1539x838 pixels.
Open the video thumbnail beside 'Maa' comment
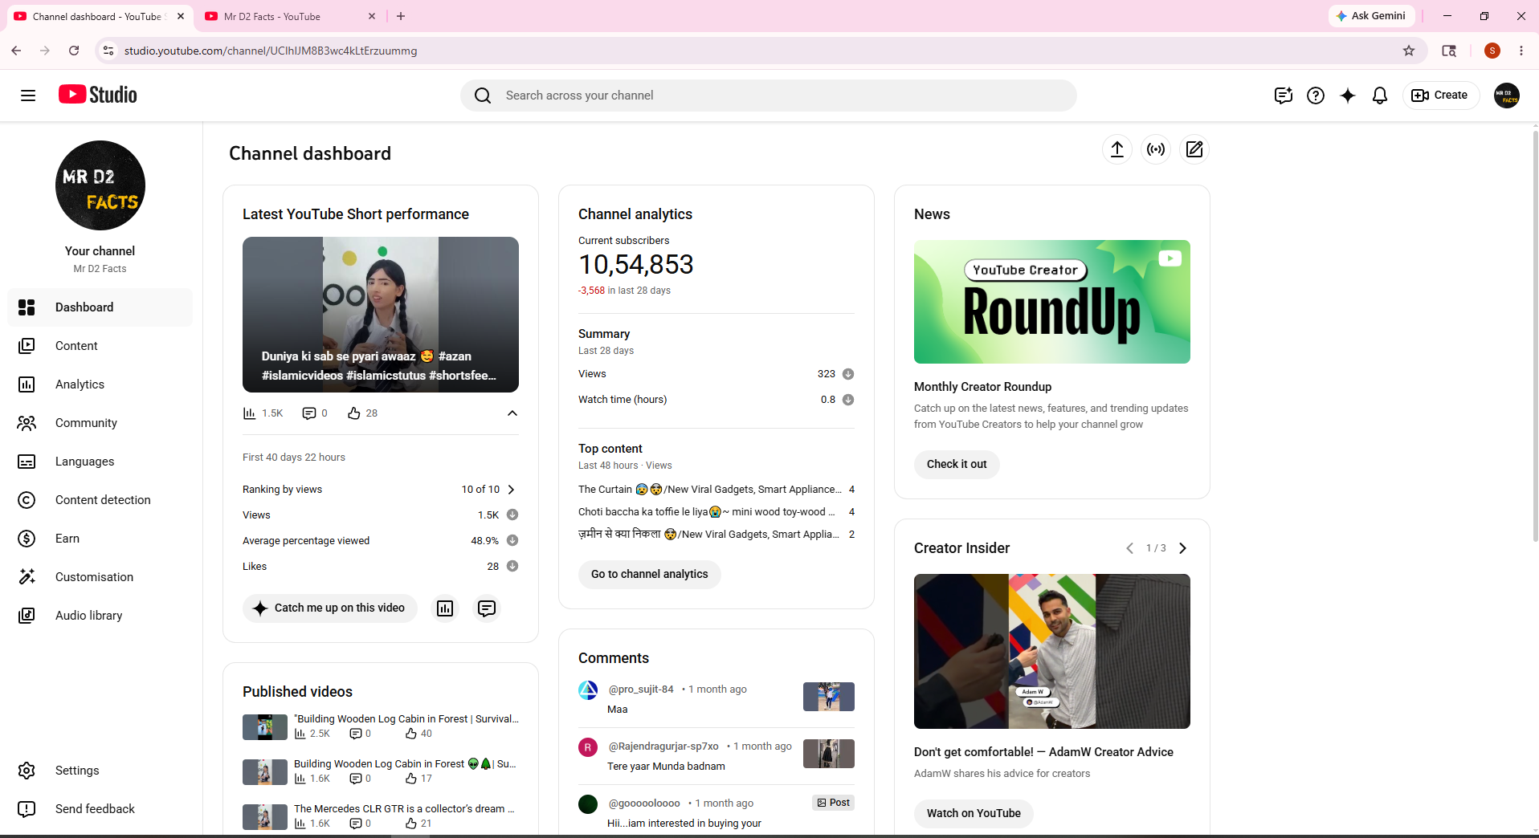pos(829,697)
